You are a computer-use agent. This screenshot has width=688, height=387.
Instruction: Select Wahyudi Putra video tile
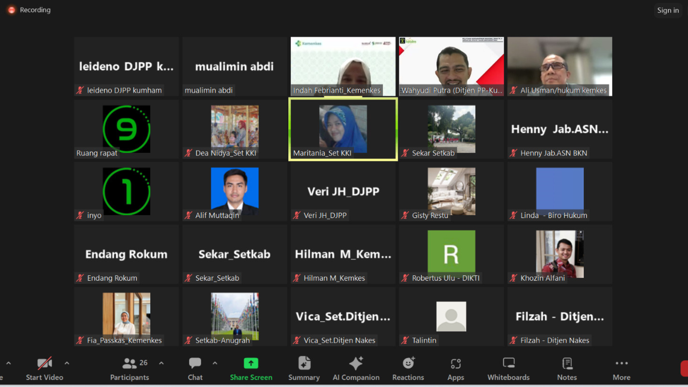(451, 66)
